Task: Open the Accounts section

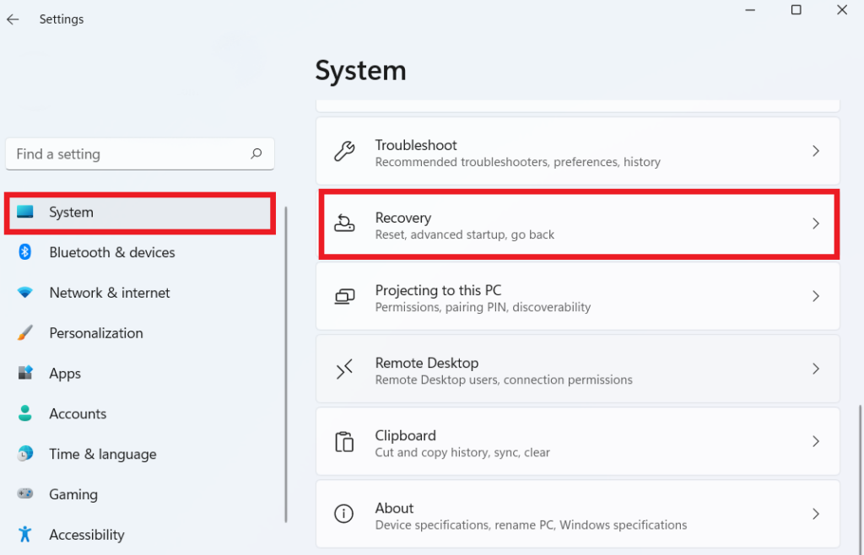Action: [x=78, y=413]
